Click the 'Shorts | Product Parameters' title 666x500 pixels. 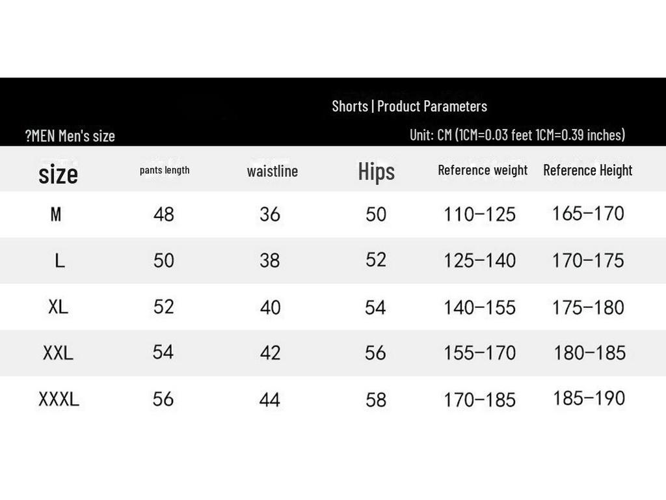pos(409,106)
